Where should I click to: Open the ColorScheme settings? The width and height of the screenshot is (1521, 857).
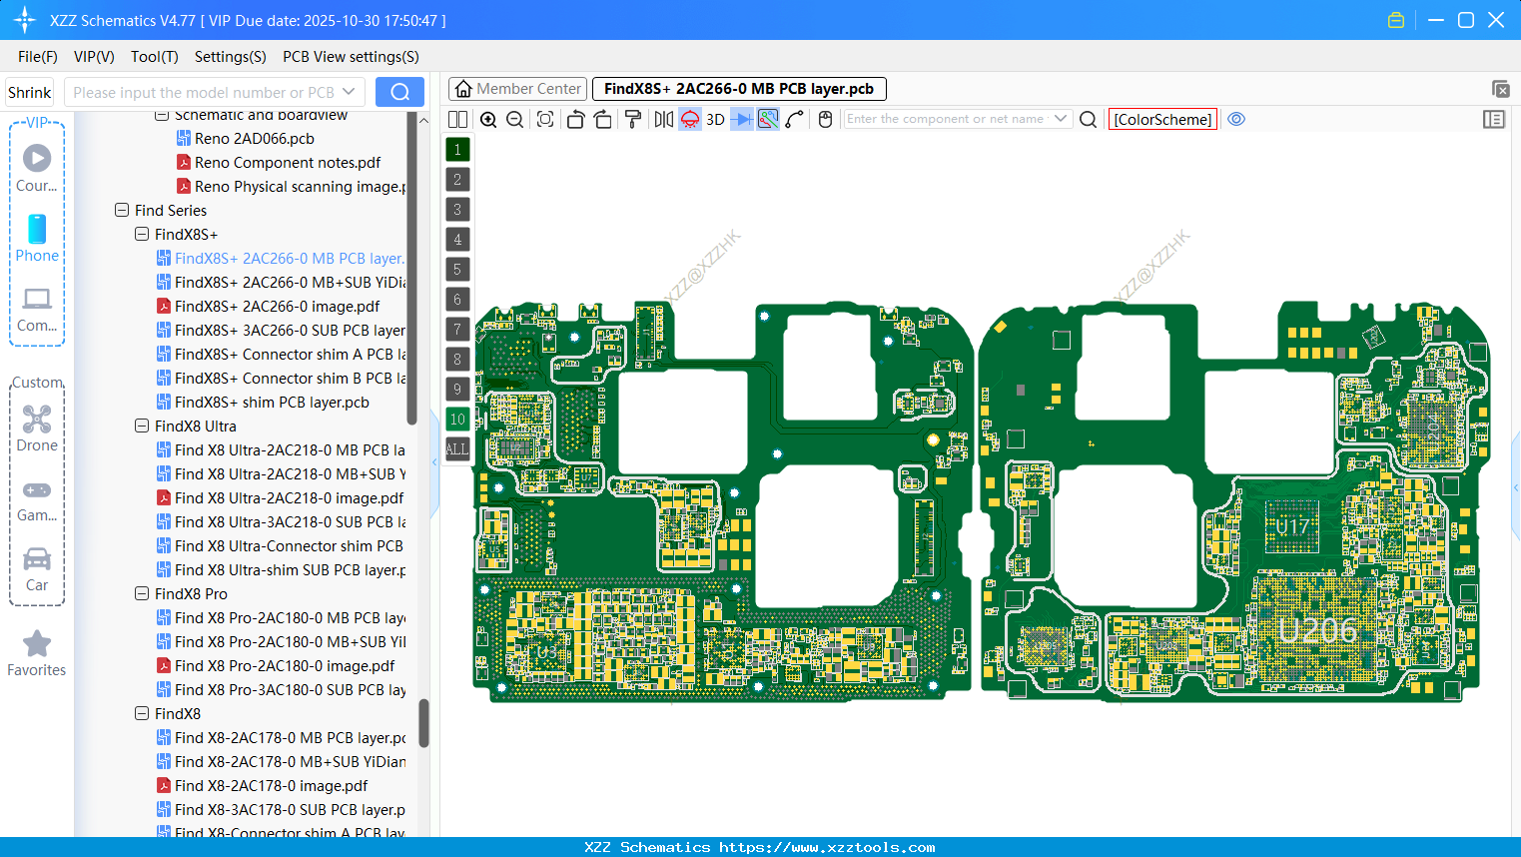pos(1161,119)
